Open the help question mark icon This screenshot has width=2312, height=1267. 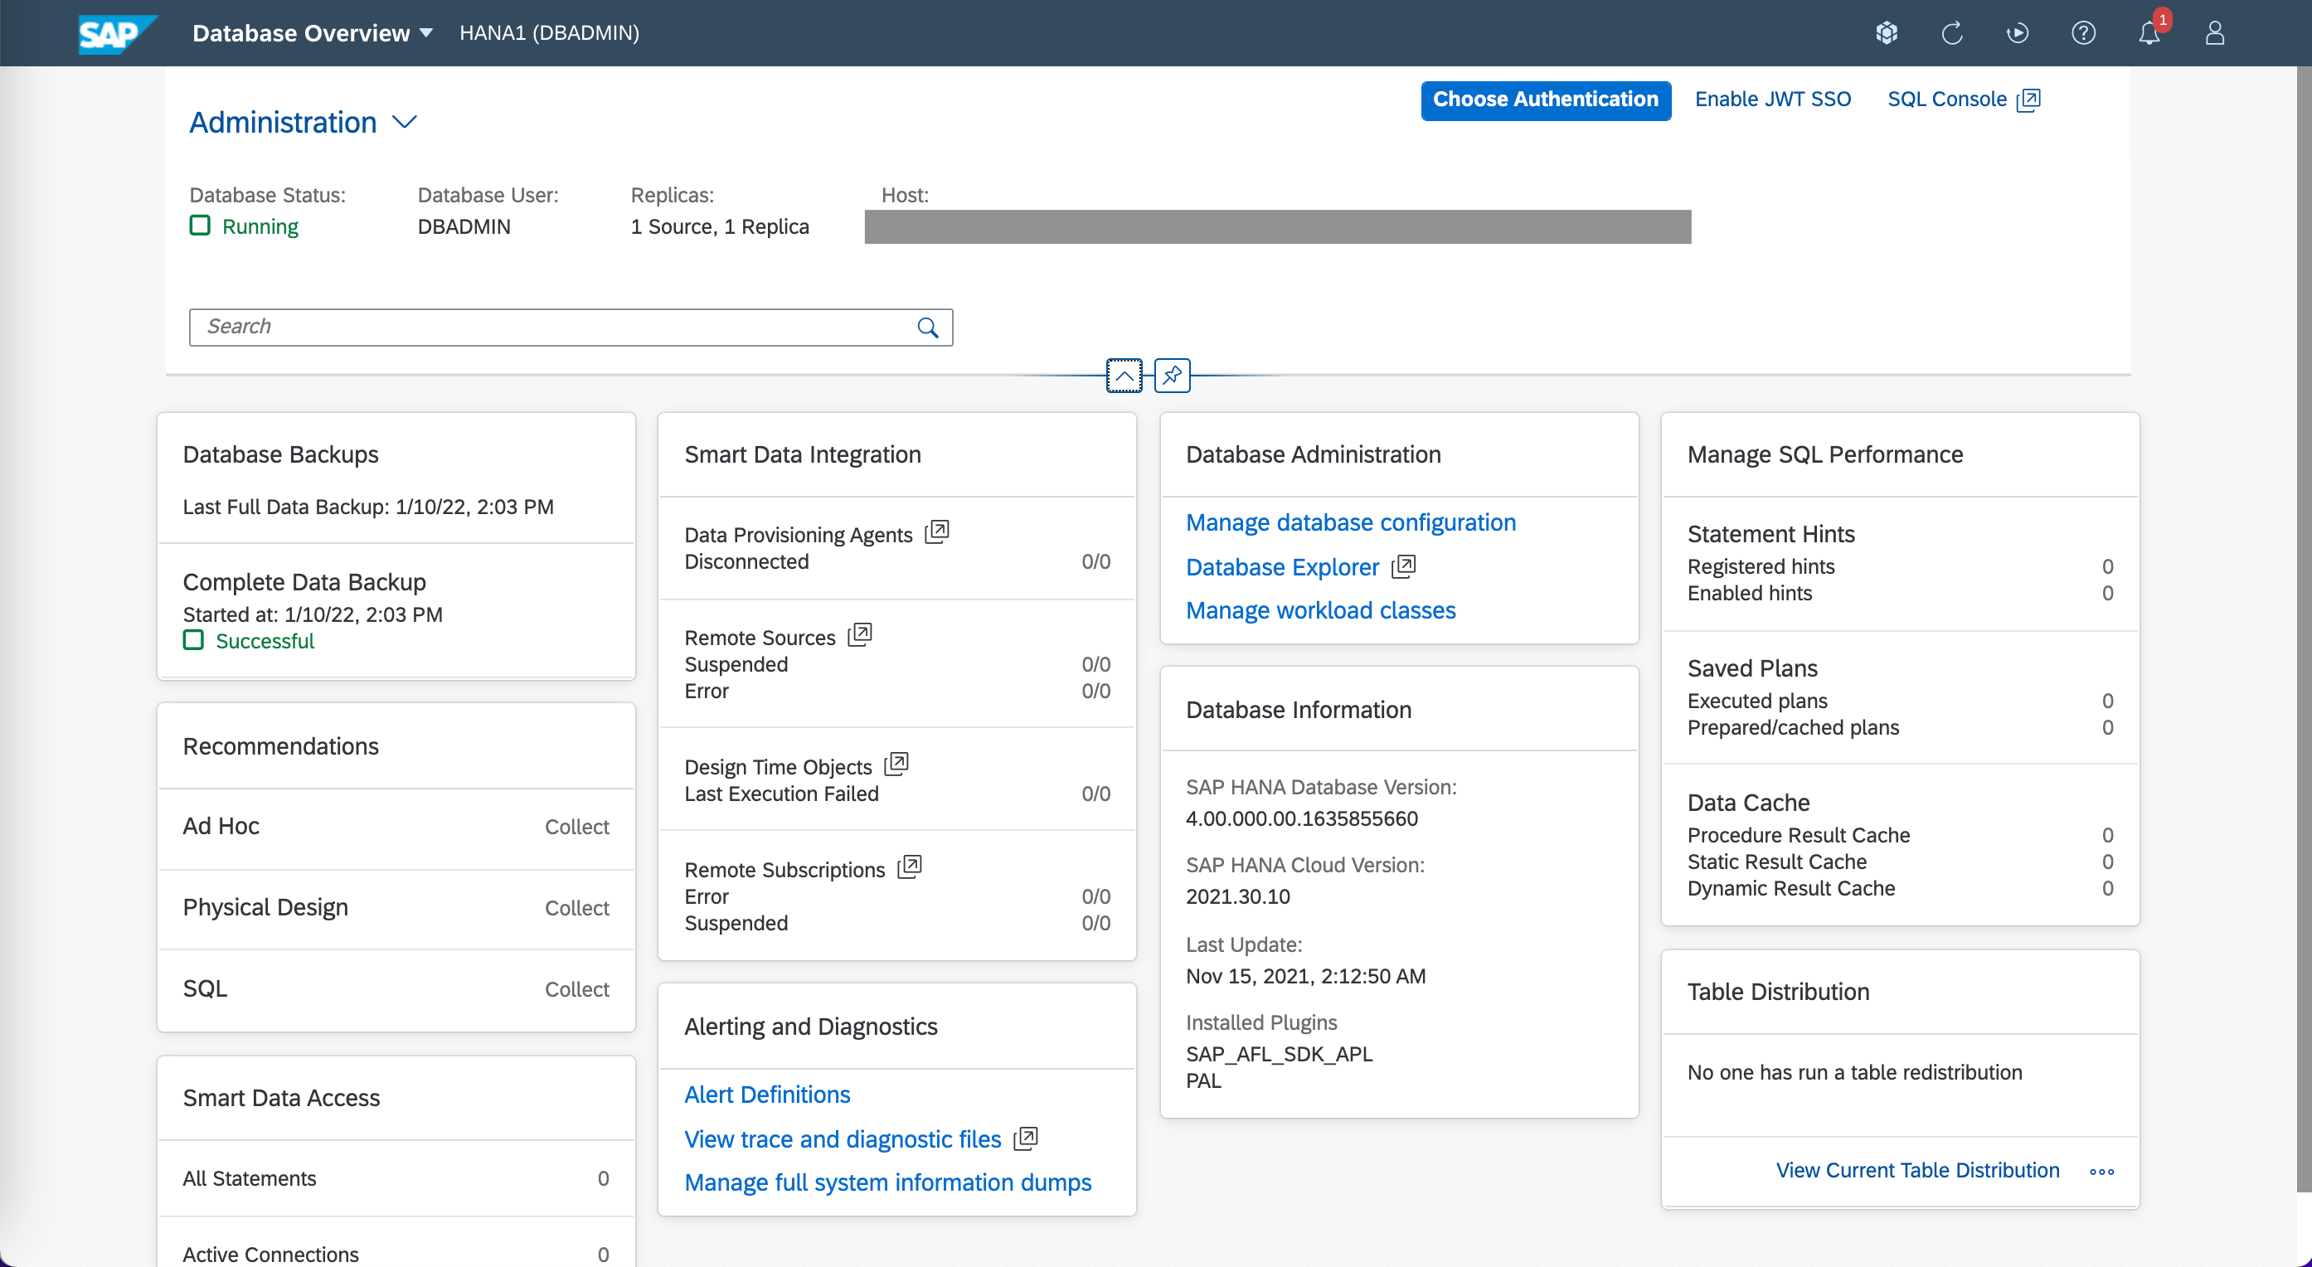point(2083,33)
